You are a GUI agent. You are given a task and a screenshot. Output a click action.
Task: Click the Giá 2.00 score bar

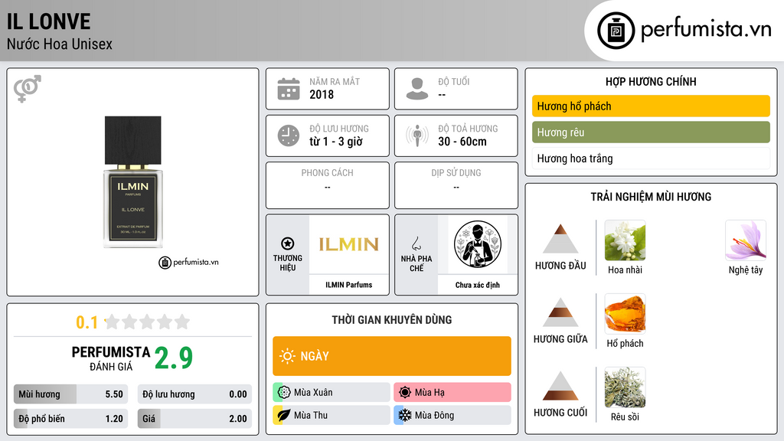(194, 419)
